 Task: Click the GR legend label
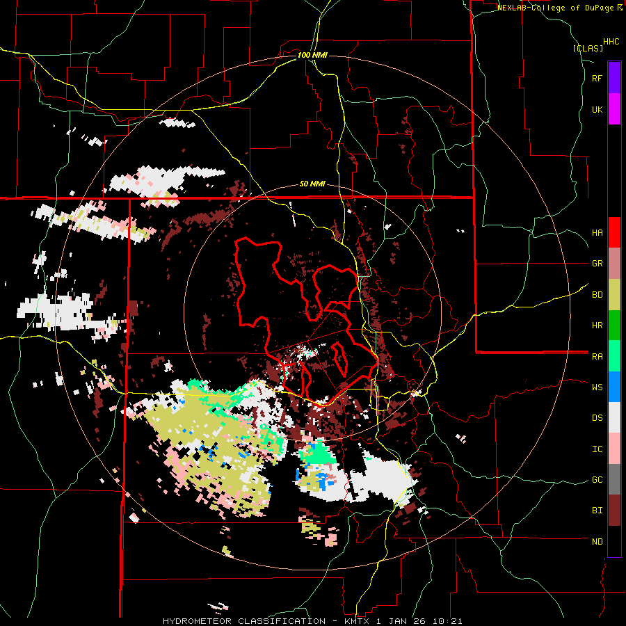597,264
